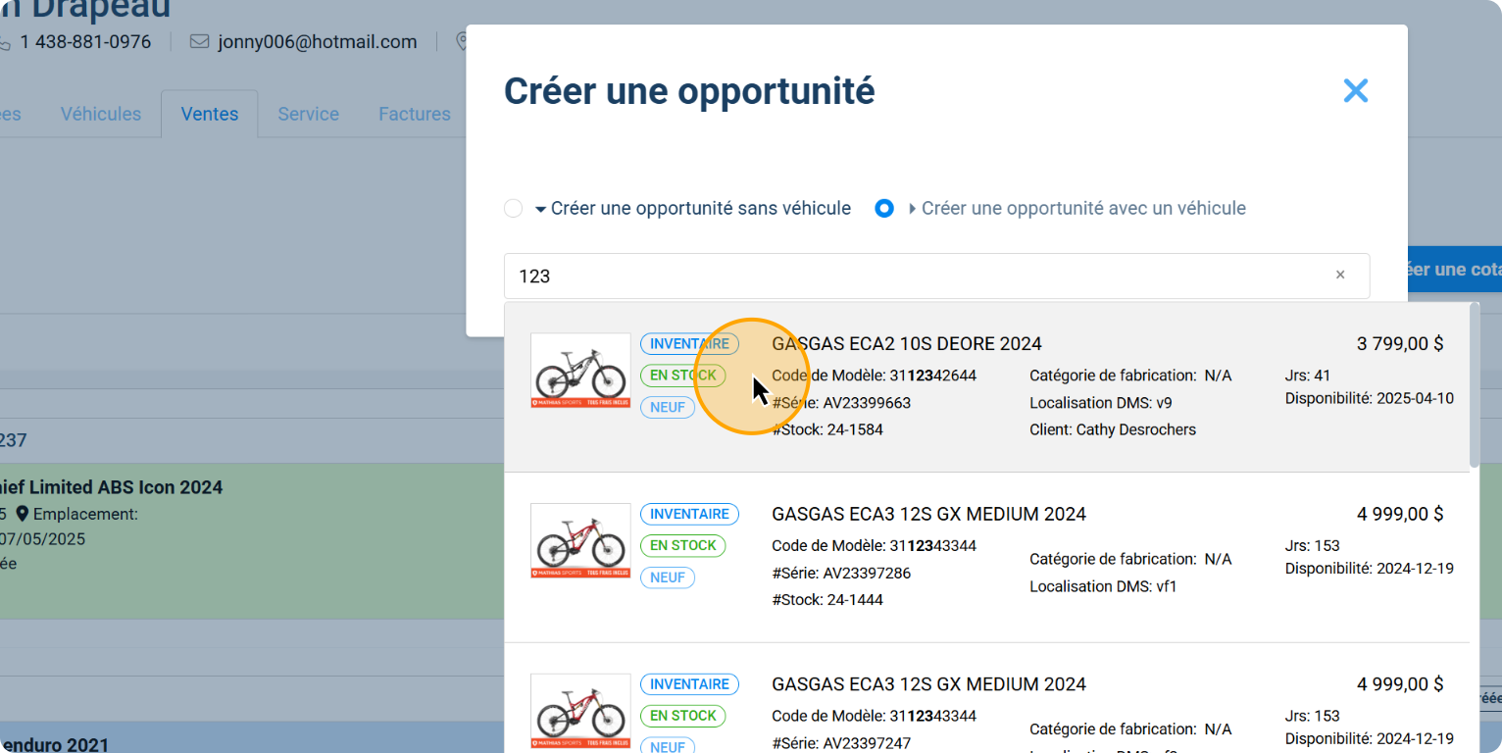The image size is (1502, 753).
Task: Click in the search field containing 123
Action: click(912, 276)
